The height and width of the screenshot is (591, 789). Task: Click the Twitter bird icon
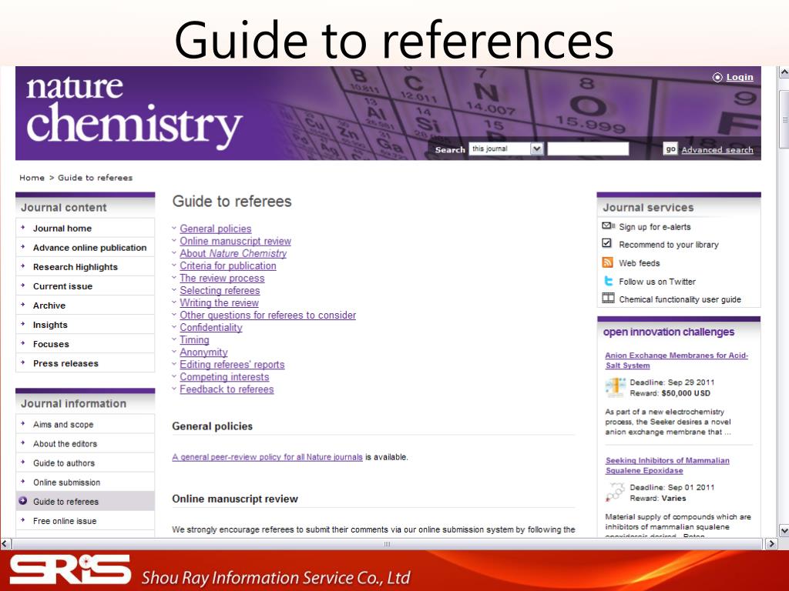pyautogui.click(x=608, y=280)
